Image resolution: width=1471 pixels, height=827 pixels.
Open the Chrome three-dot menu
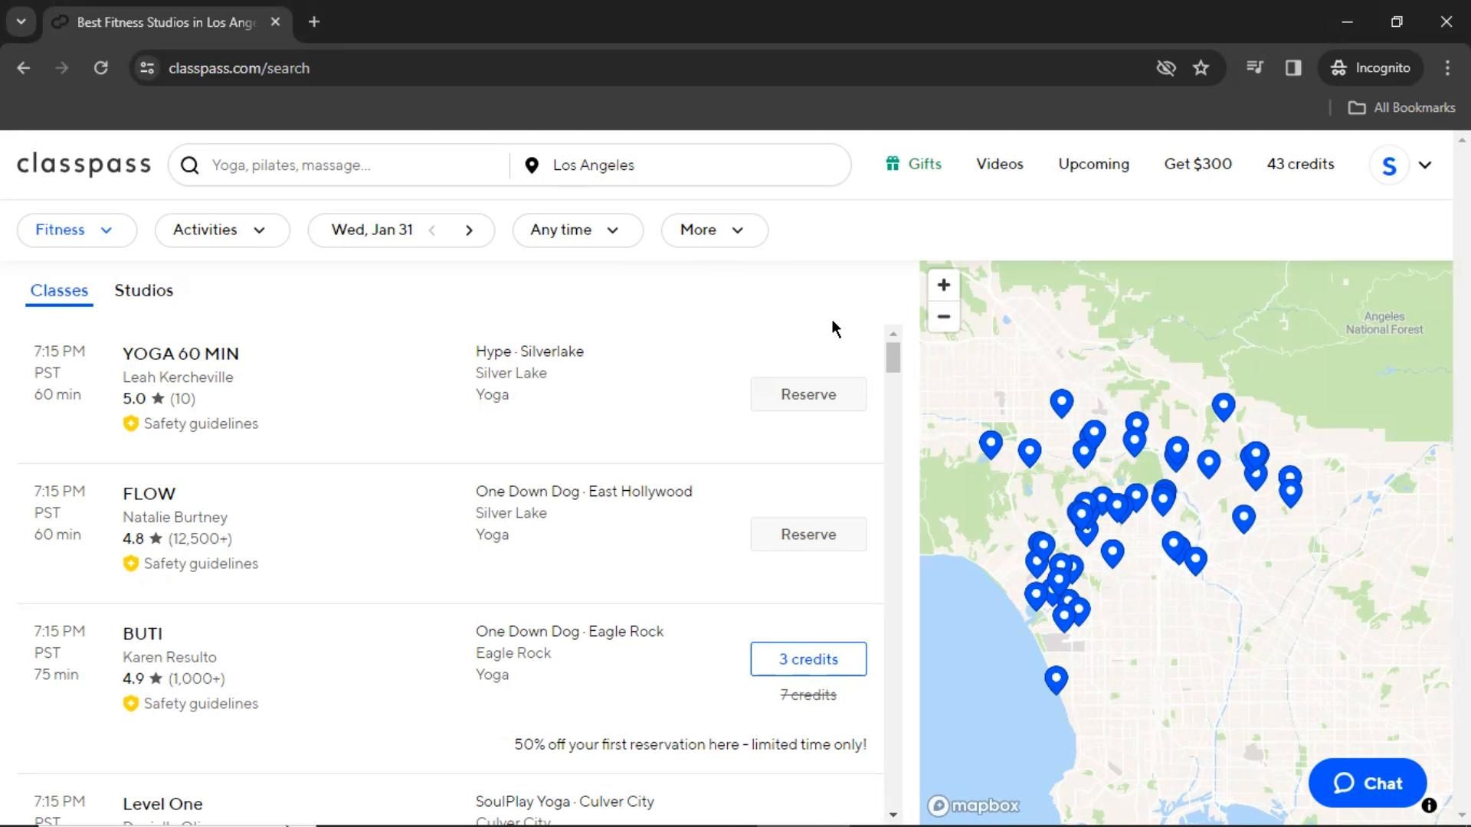pos(1447,68)
